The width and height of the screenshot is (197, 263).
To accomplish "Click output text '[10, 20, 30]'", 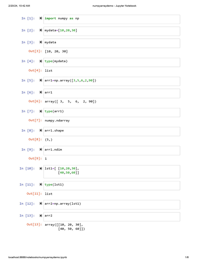I will [56, 51].
